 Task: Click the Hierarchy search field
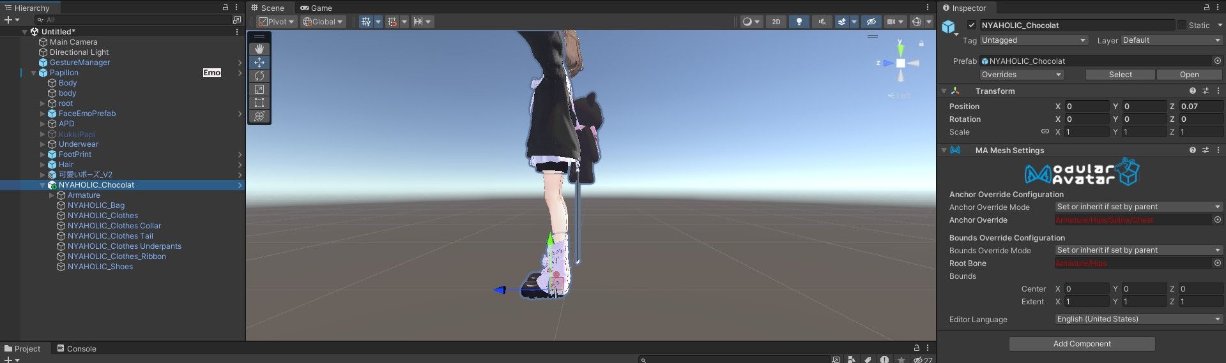(134, 20)
